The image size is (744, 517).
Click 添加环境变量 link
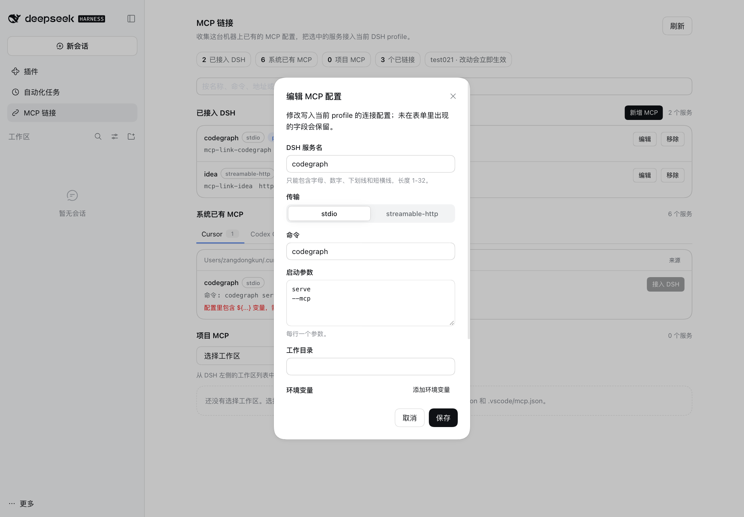click(x=431, y=390)
